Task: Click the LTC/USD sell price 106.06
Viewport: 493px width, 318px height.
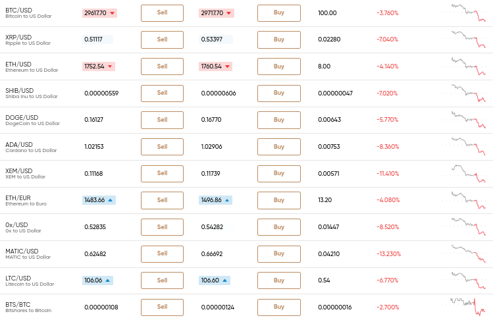Action: 93,280
